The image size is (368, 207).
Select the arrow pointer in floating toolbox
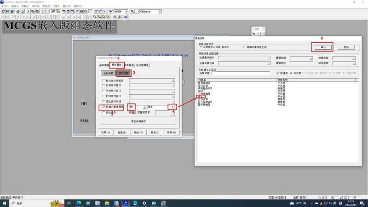coord(254,34)
